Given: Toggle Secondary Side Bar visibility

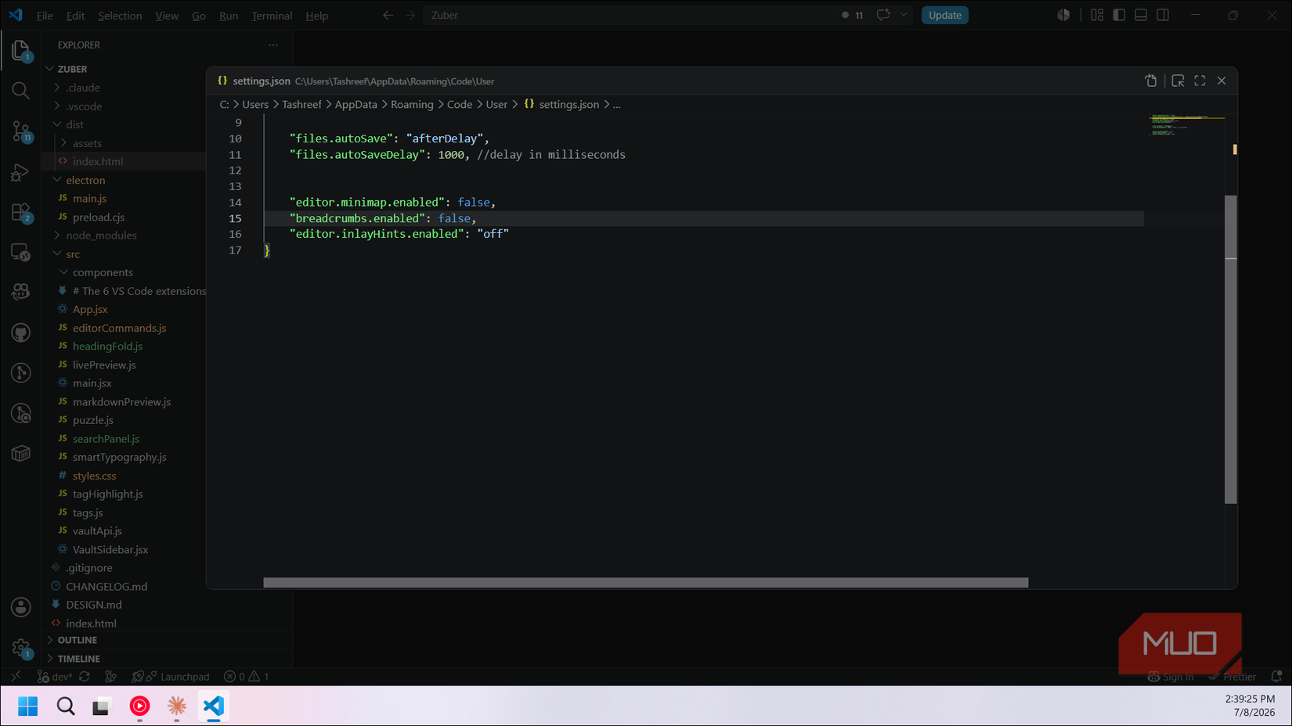Looking at the screenshot, I should 1163,15.
